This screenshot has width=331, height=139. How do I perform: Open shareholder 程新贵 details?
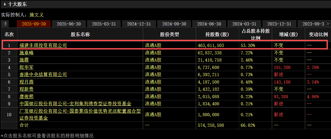[x=26, y=89]
